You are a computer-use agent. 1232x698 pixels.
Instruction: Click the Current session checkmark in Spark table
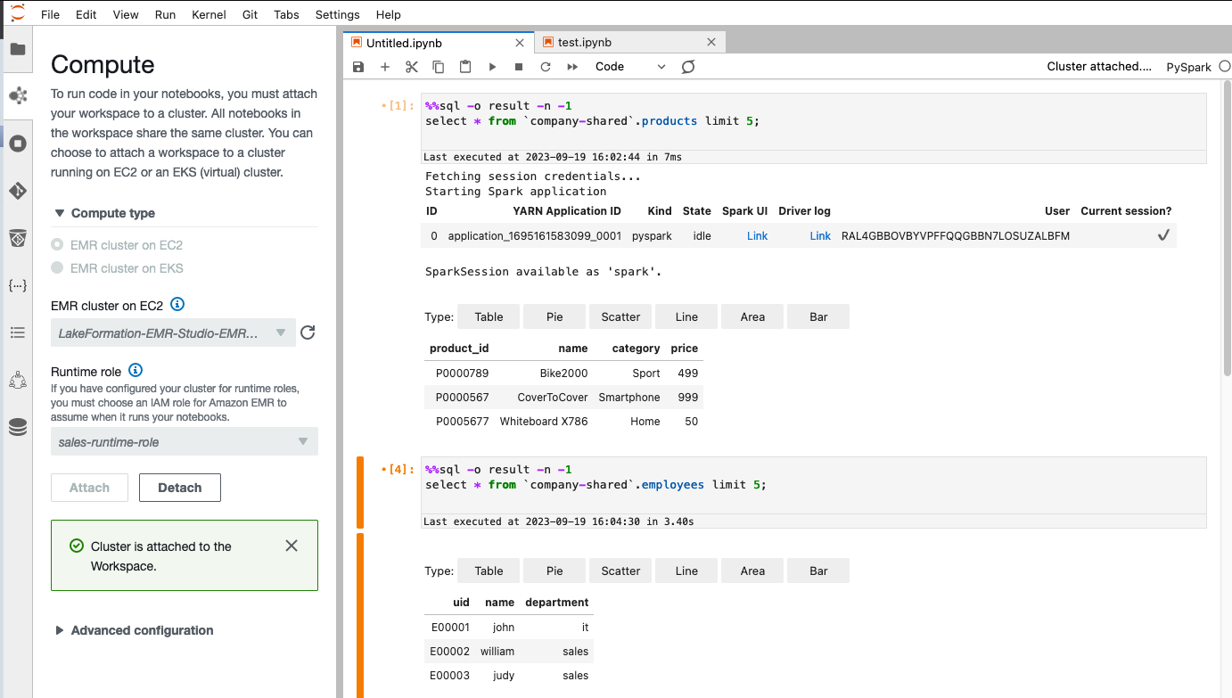[1162, 234]
